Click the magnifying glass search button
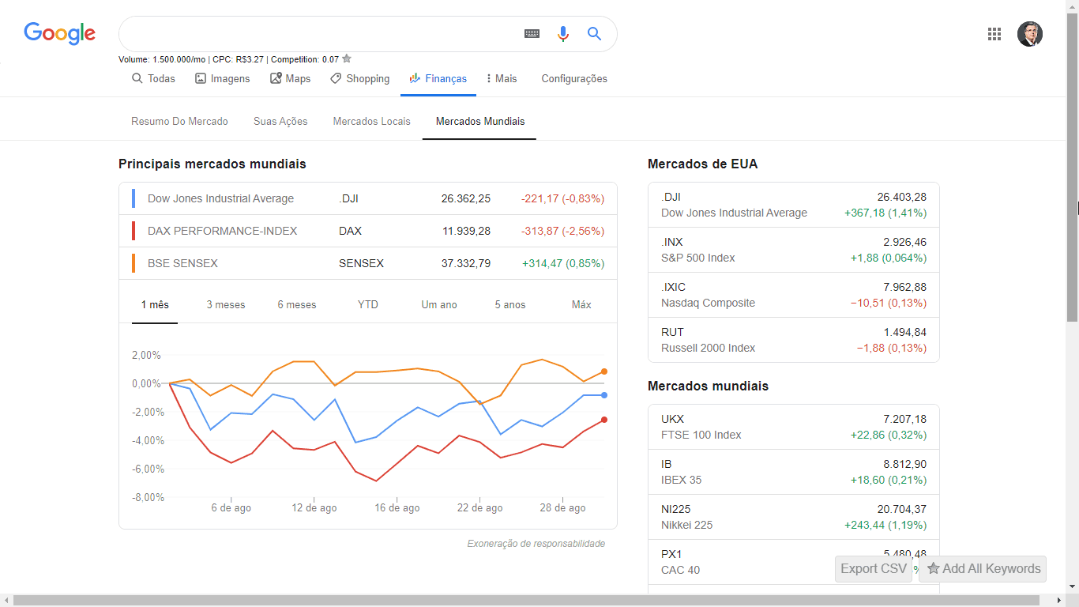 click(594, 33)
